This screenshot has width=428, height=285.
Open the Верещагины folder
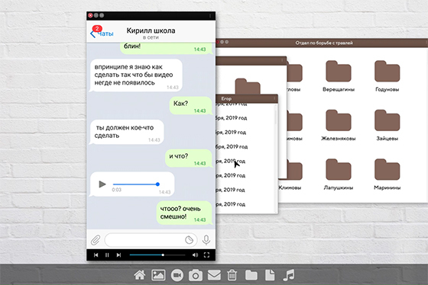[x=339, y=76]
